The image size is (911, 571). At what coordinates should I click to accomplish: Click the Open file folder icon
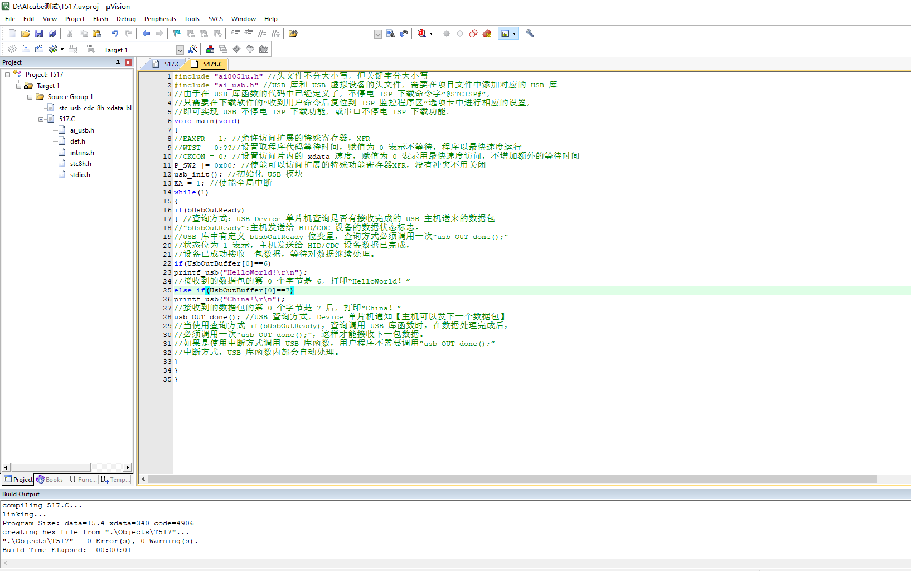pos(26,33)
